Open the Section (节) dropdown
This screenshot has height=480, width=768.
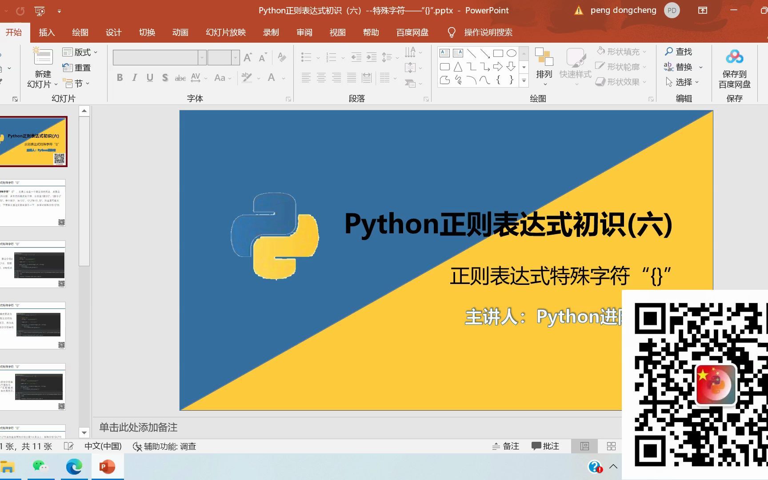(x=76, y=83)
